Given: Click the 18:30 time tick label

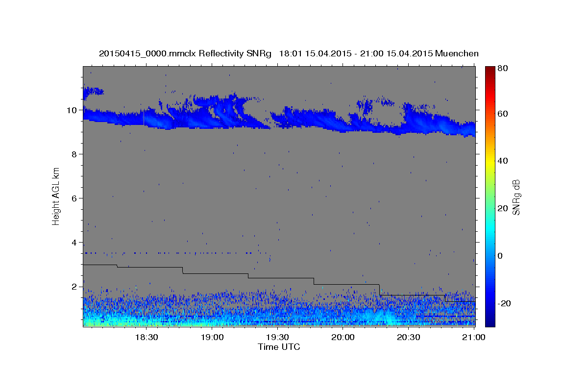Looking at the screenshot, I should click(146, 337).
